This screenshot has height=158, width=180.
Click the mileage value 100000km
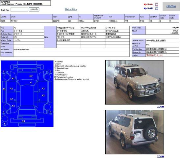(113, 21)
